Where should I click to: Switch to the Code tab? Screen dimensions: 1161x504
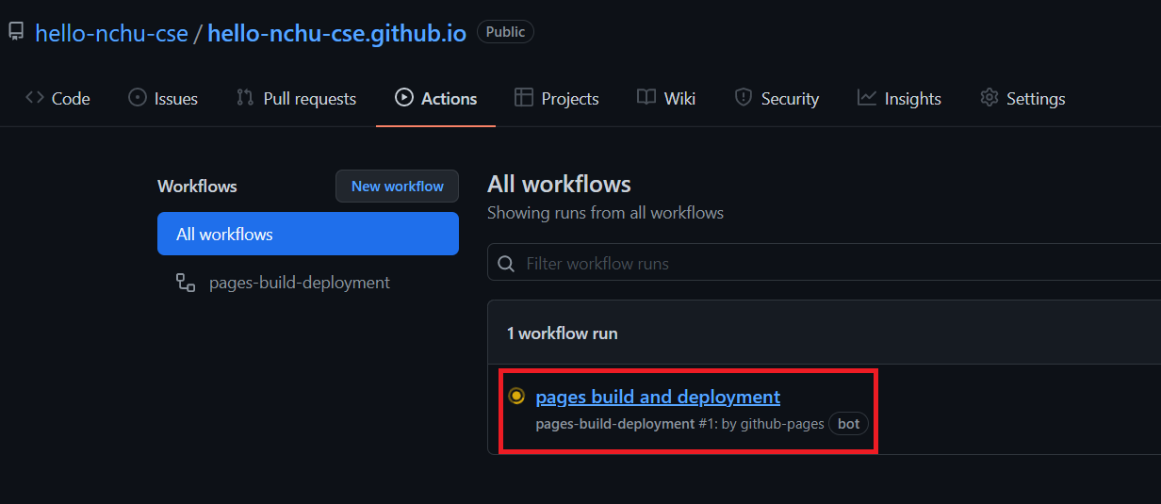(x=57, y=98)
